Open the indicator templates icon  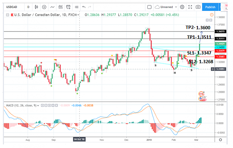pyautogui.click(x=60, y=7)
